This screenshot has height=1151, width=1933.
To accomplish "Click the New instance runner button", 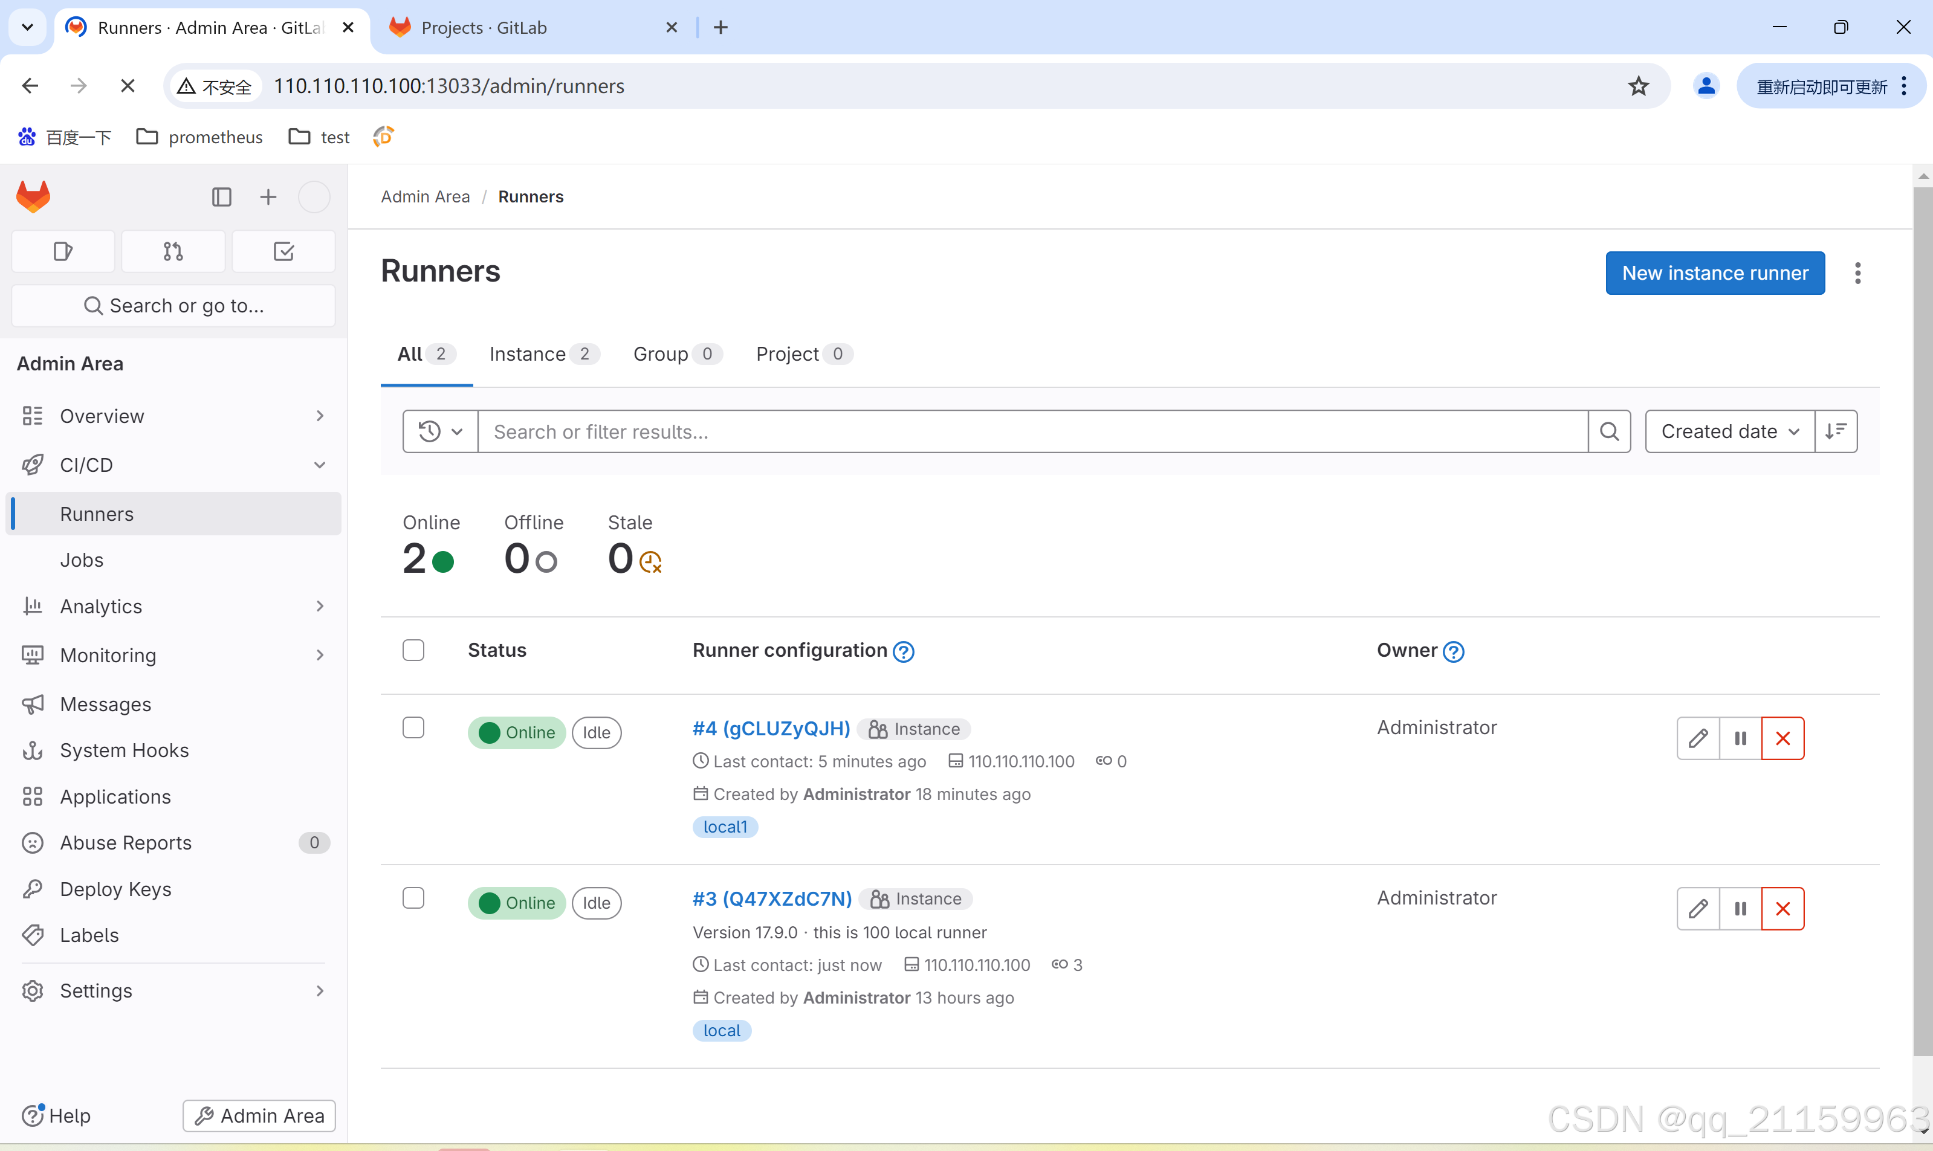I will (x=1714, y=272).
